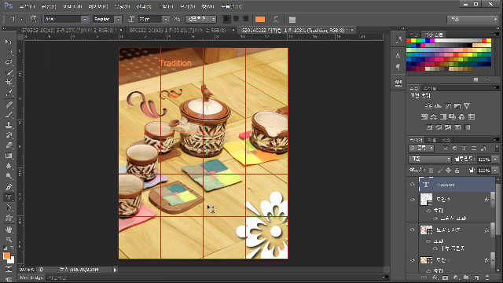
Task: Toggle the Character and Paragraph panels button
Action: 292,19
